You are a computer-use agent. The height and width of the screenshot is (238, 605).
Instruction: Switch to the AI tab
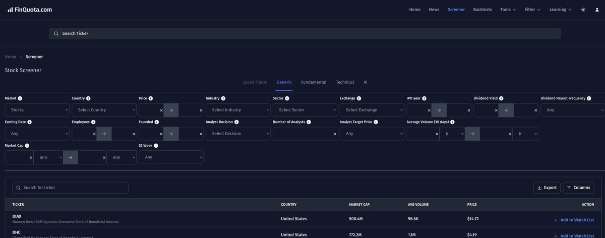(x=366, y=82)
